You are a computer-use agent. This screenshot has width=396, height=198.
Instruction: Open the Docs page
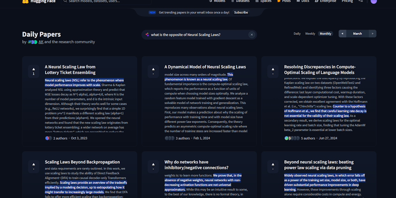(x=305, y=1)
